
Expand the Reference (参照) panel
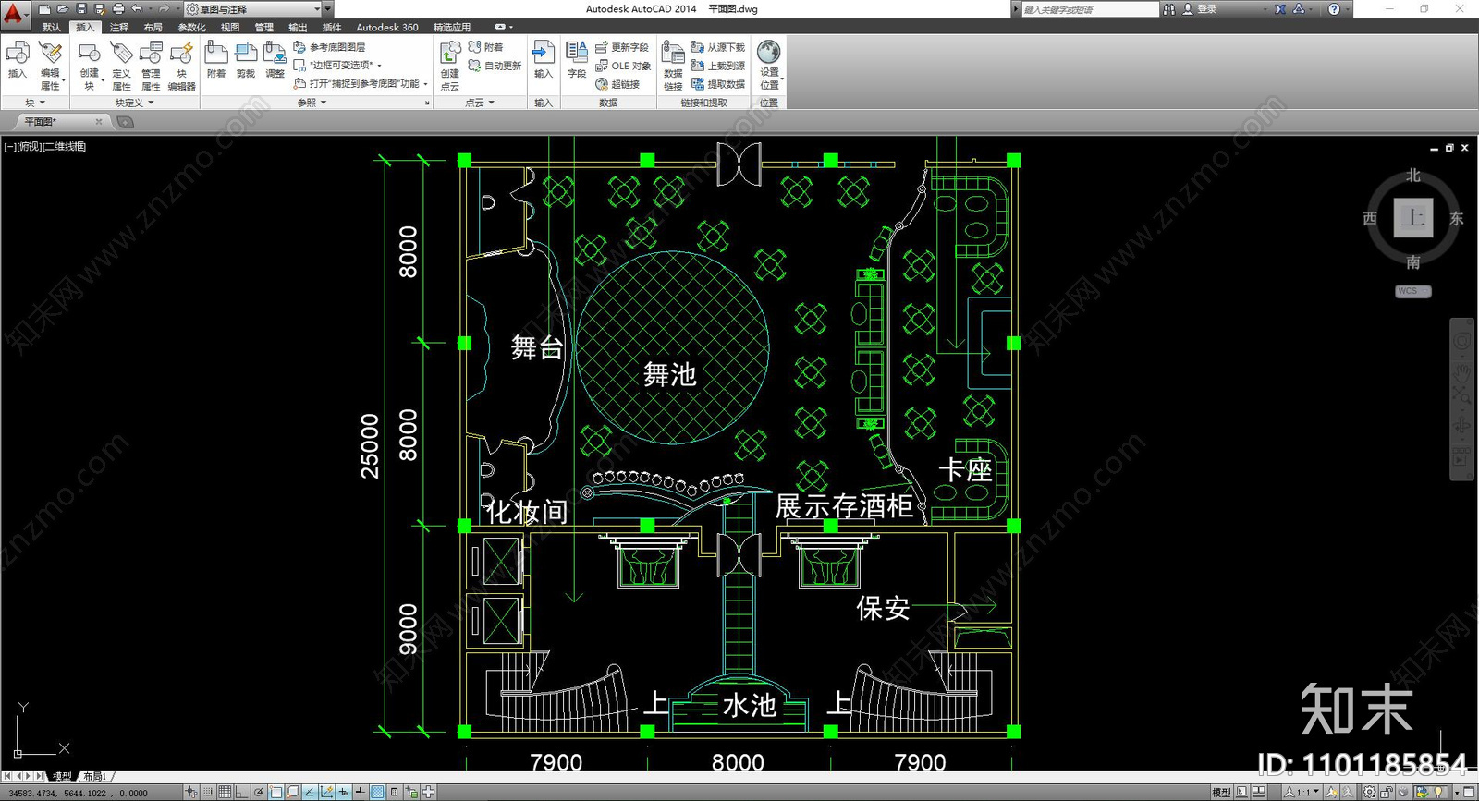click(312, 103)
